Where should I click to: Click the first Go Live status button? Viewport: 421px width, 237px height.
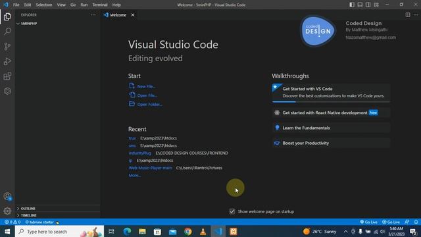pos(368,223)
